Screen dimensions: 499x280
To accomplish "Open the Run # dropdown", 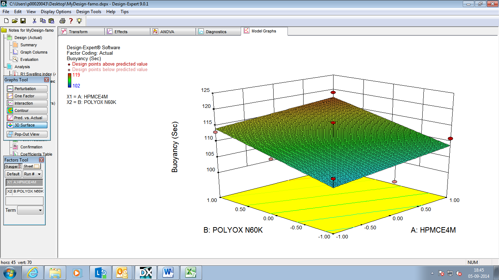I will point(33,174).
